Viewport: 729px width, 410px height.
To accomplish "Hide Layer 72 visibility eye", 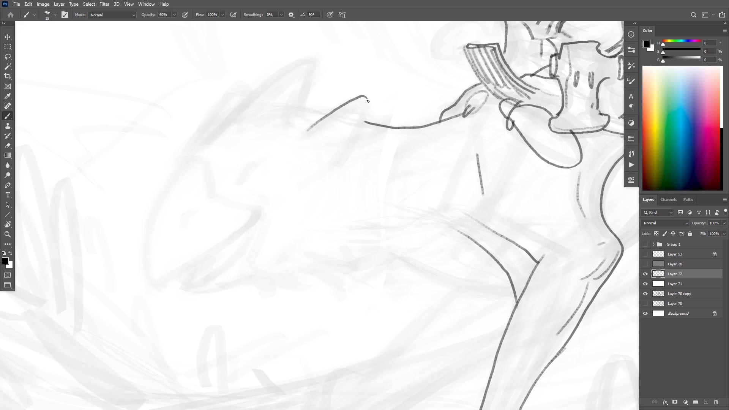I will 645,274.
